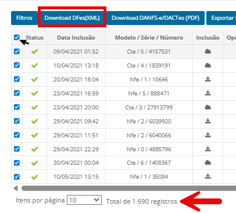
Task: Click download inclusion icon for Nfe / 0 / 4885796
Action: coord(208,149)
